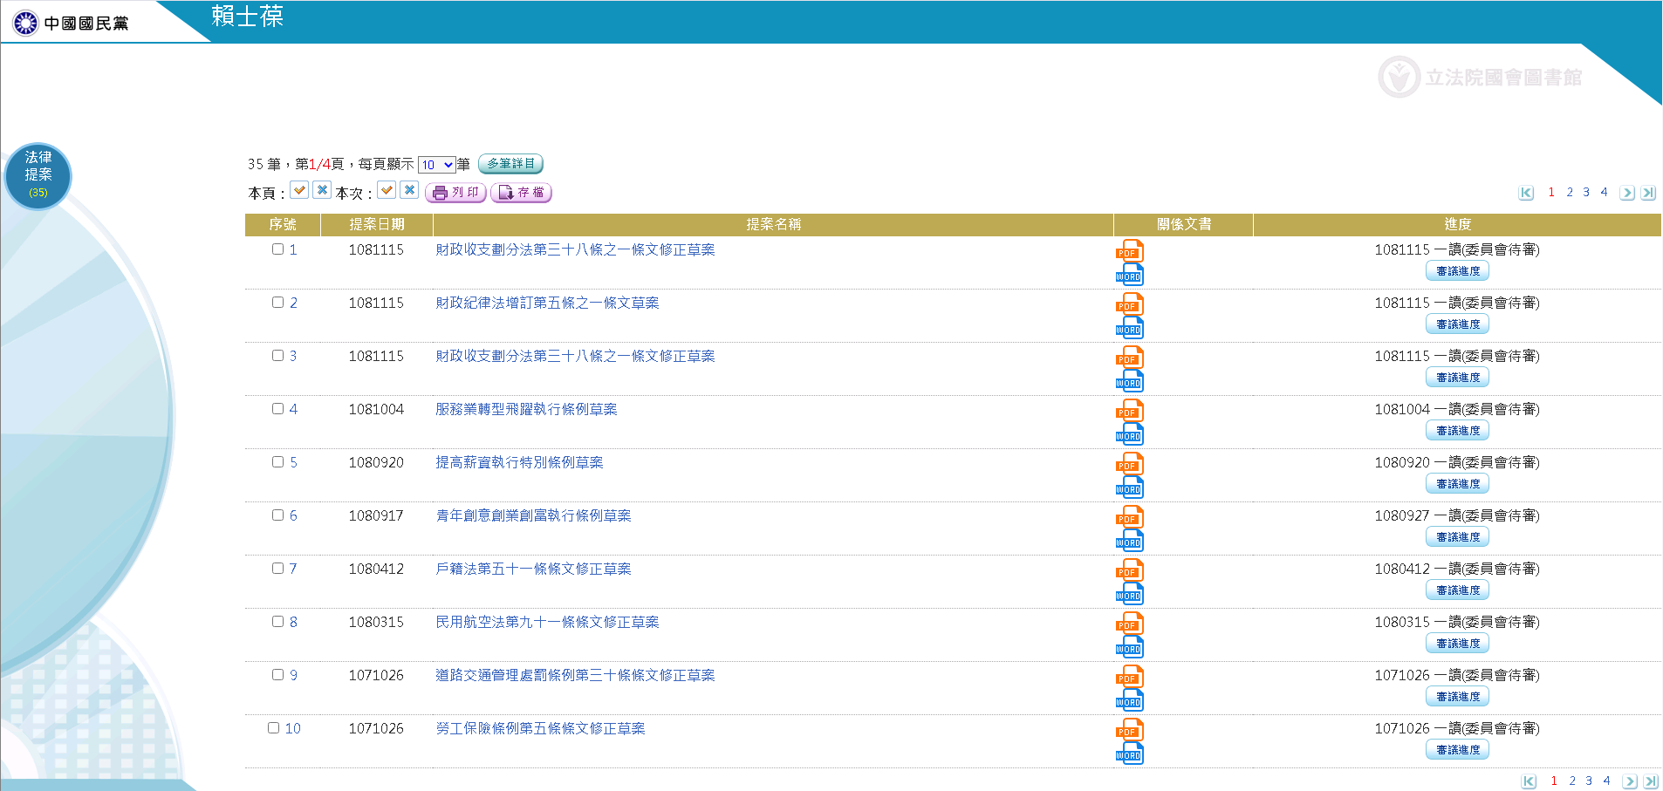
Task: Open WORD document for 勞工保險條例 proposal
Action: click(x=1129, y=753)
